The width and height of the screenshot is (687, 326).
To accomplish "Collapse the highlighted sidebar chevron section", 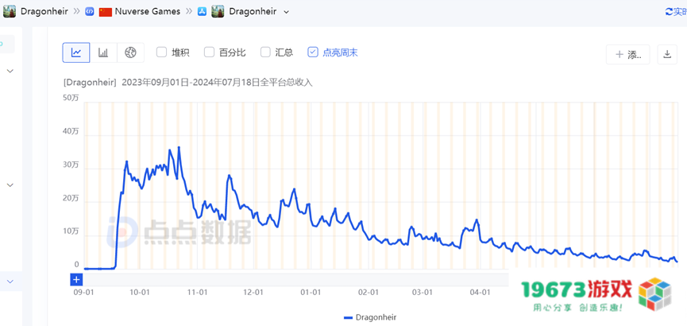I will pyautogui.click(x=10, y=281).
